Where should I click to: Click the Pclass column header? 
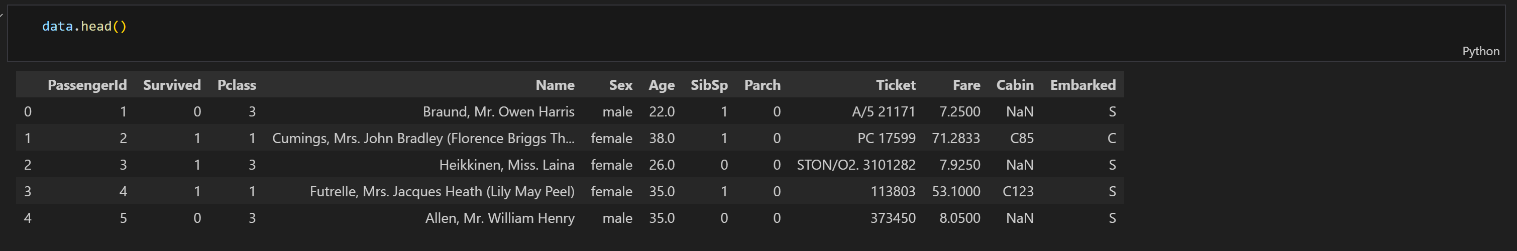(237, 85)
